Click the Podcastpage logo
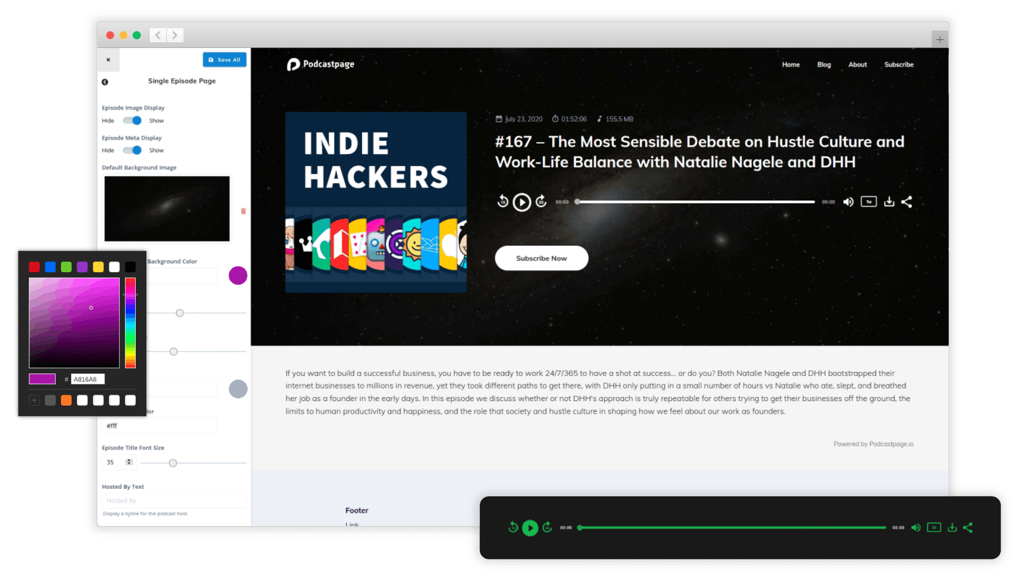This screenshot has width=1018, height=570. pyautogui.click(x=321, y=64)
